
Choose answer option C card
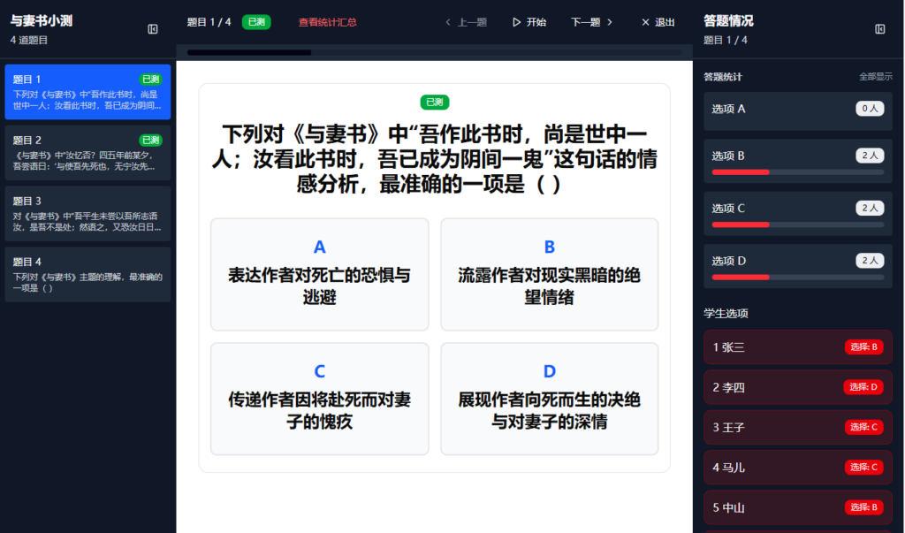point(320,399)
